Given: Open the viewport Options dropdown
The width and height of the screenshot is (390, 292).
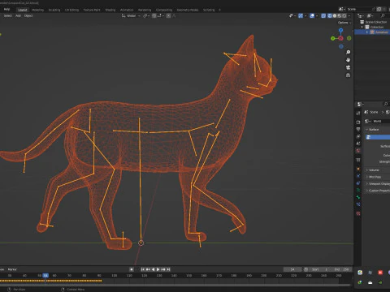Looking at the screenshot, I should 344,23.
